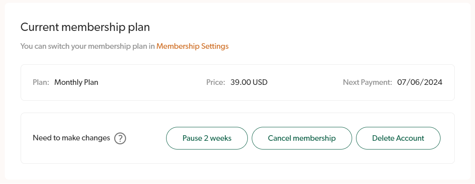Click the Cancel membership button

[x=302, y=138]
